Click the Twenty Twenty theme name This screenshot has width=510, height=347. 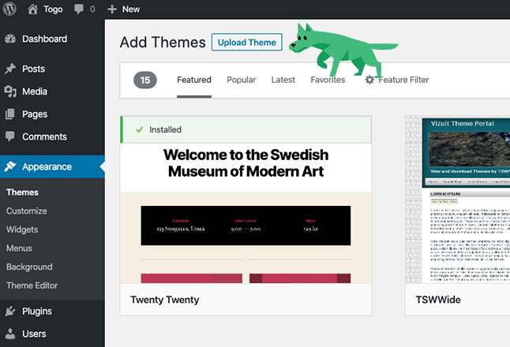pyautogui.click(x=164, y=300)
